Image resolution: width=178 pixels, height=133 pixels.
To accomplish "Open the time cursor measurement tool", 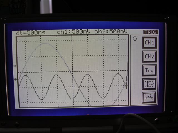I will point(149,98).
